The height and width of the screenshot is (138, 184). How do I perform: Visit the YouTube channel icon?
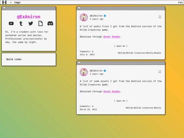point(11,24)
